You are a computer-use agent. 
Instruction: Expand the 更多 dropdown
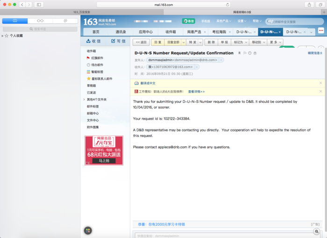point(275,42)
